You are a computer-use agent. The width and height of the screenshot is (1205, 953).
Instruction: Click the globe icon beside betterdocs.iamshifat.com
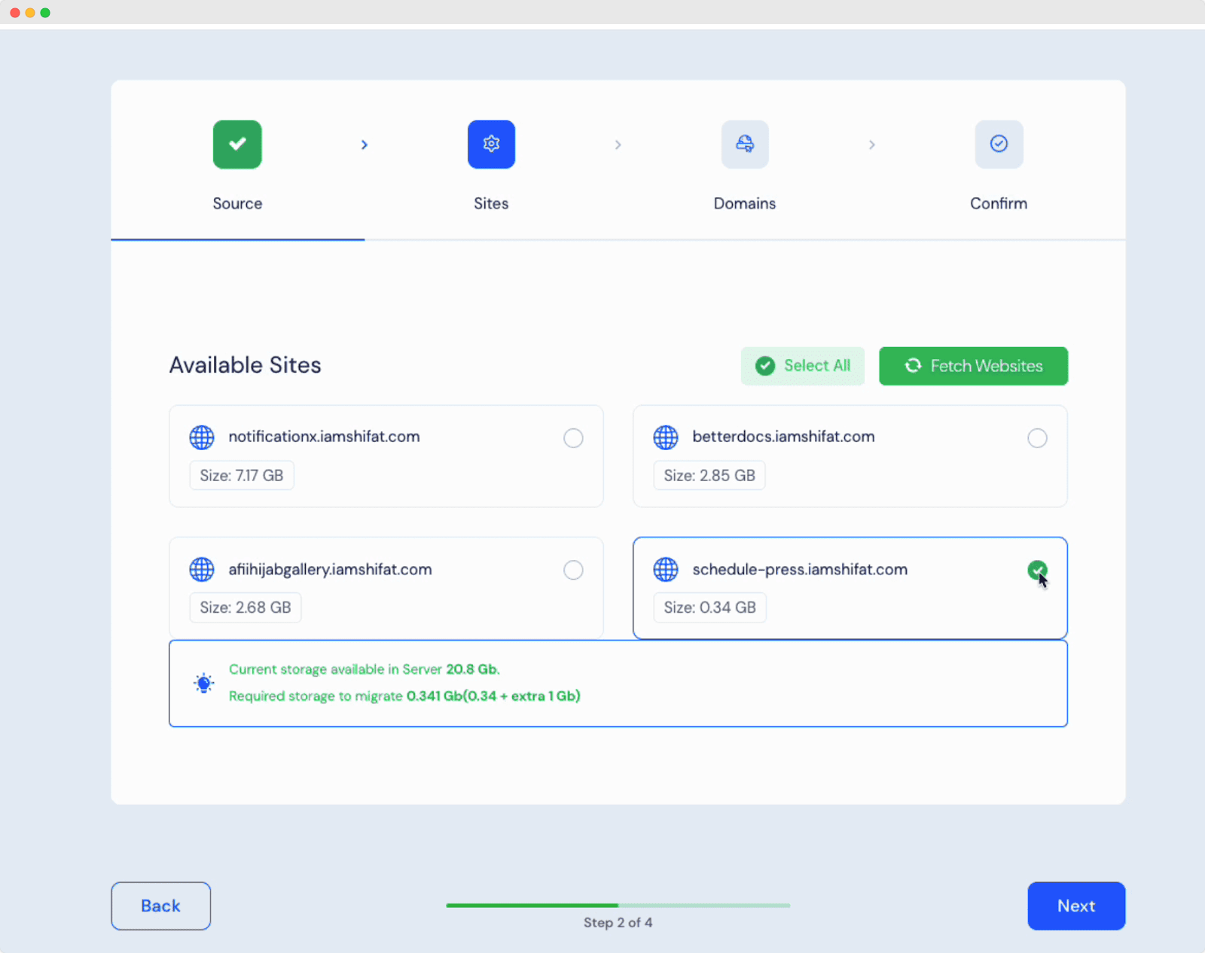pyautogui.click(x=665, y=437)
